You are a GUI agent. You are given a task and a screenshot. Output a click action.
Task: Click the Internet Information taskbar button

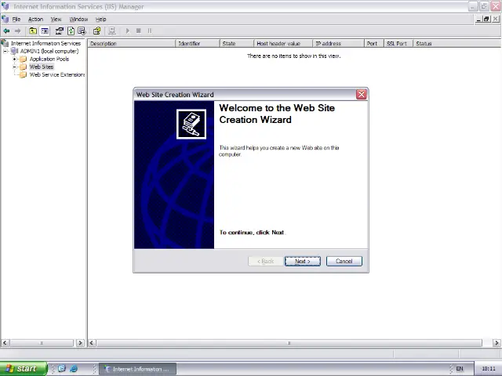point(138,369)
